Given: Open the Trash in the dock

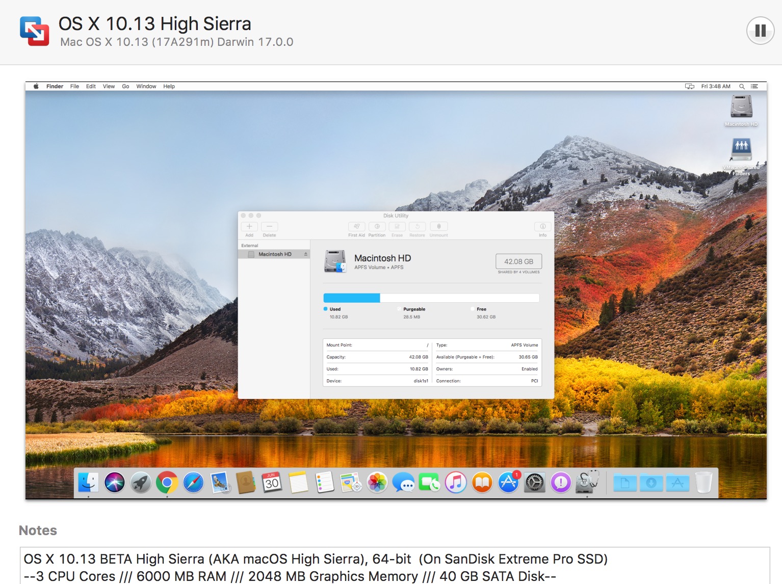Looking at the screenshot, I should (x=703, y=482).
